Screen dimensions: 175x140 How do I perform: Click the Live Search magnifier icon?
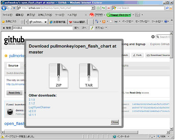pos(167,8)
